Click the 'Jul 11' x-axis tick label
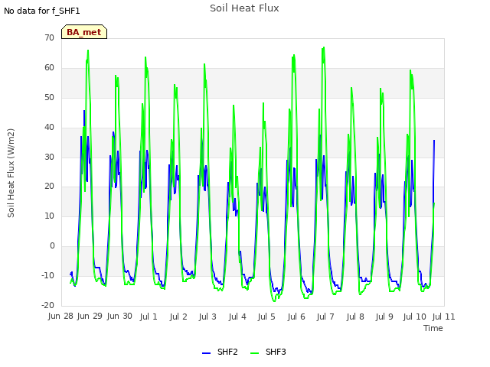490x367 pixels. [x=443, y=317]
